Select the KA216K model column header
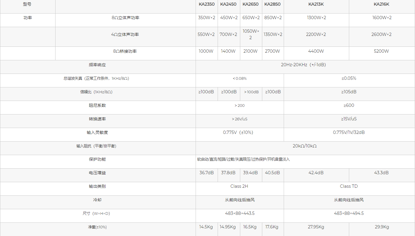Viewport: 415px width, 236px height. [382, 4]
